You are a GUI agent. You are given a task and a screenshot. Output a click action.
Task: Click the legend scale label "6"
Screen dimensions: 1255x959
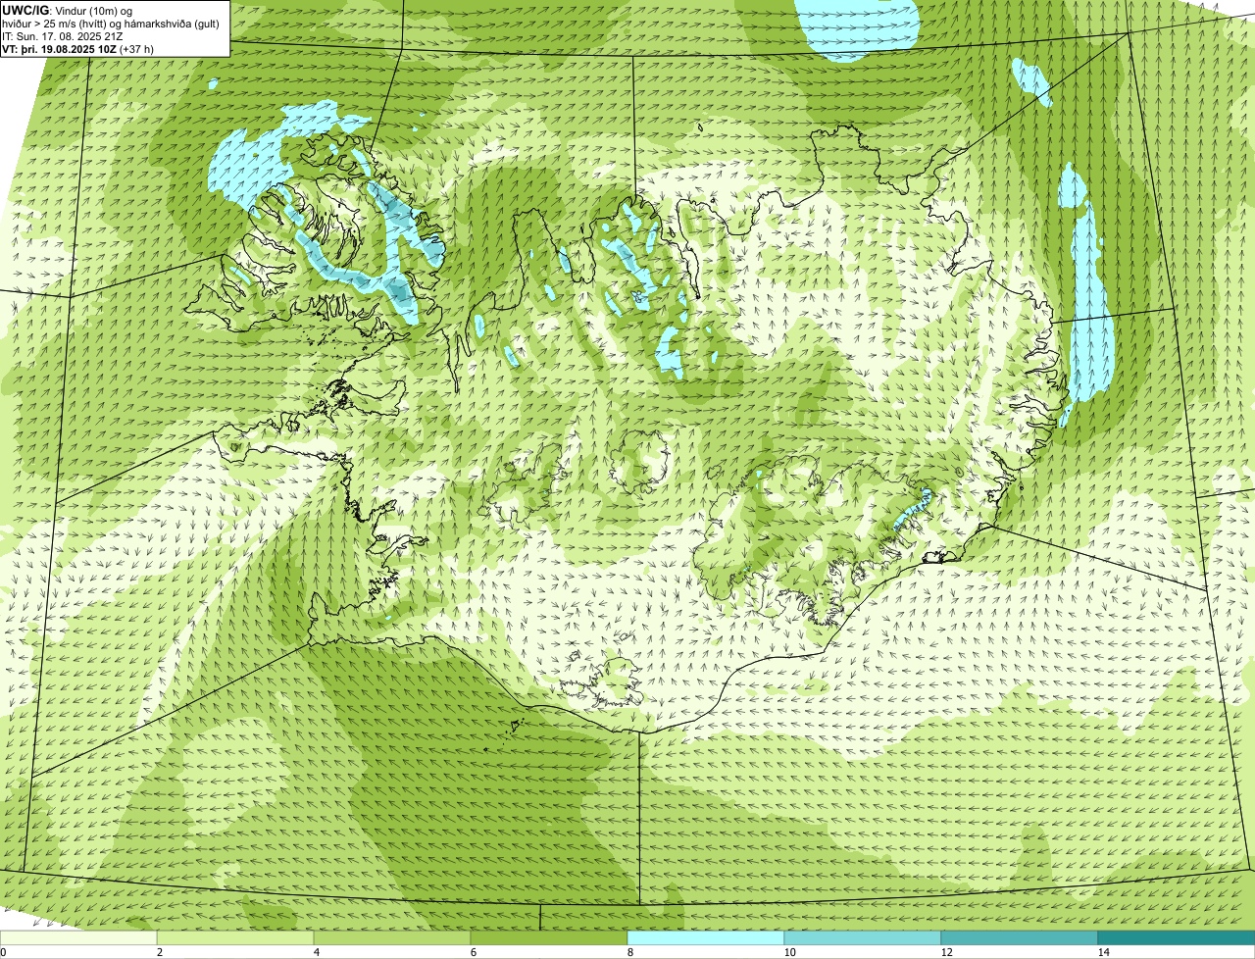pos(473,952)
